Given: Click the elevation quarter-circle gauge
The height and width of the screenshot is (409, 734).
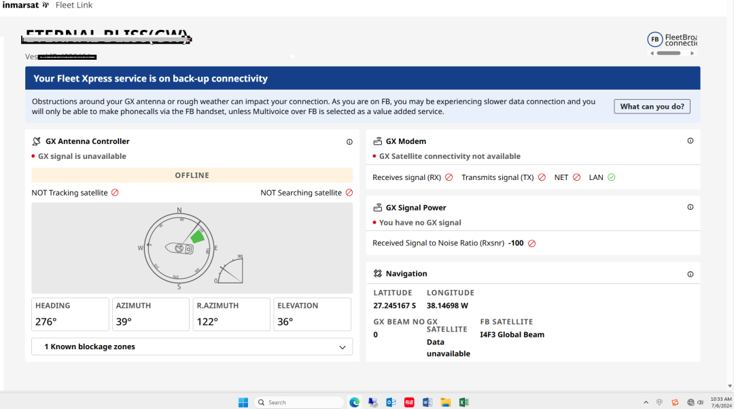Looking at the screenshot, I should point(230,270).
